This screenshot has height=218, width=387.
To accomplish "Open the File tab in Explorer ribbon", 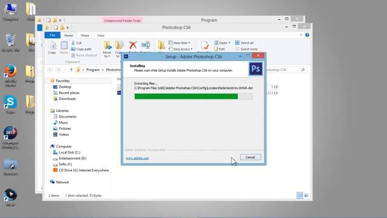I will tap(53, 35).
